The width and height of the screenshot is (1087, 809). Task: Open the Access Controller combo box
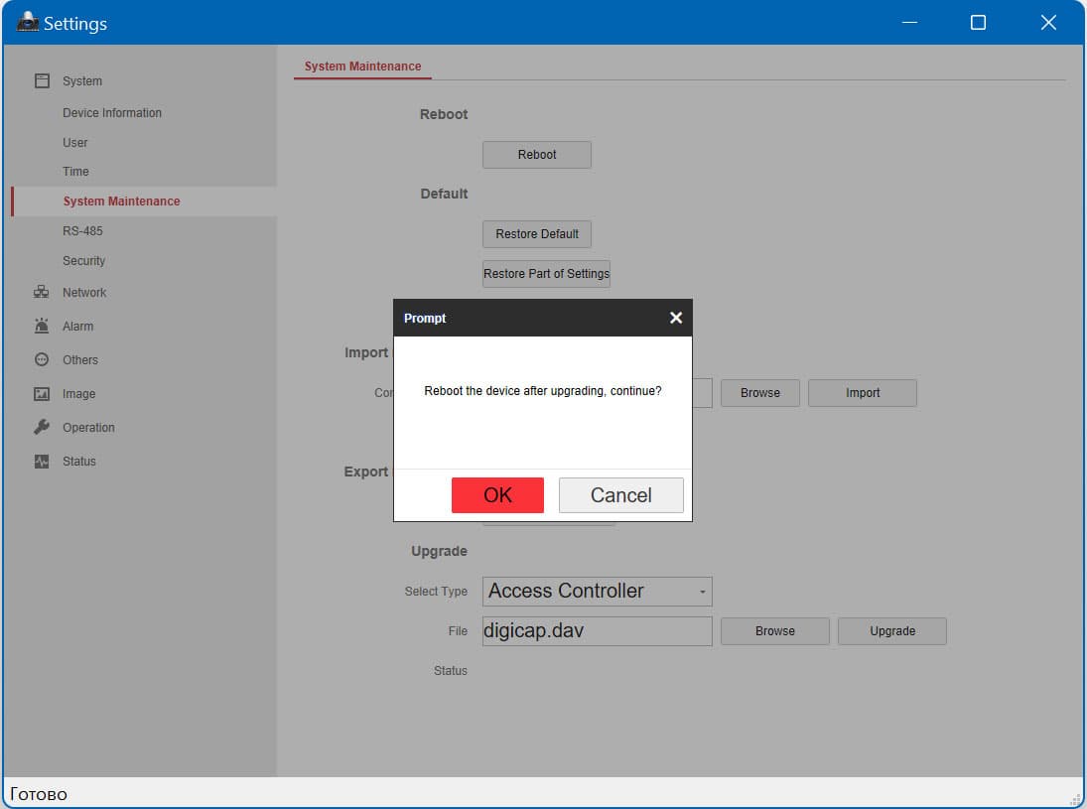point(597,592)
